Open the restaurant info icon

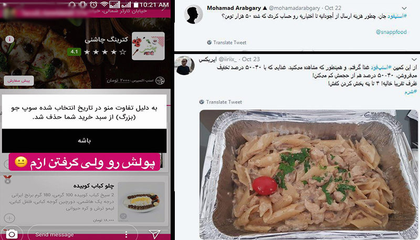[x=9, y=39]
